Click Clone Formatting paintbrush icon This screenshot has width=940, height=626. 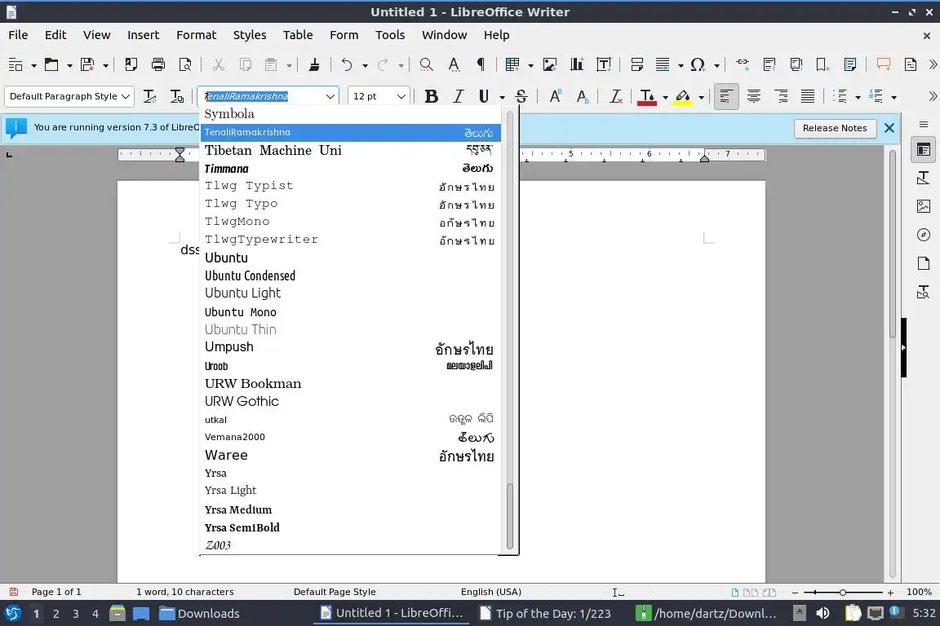click(313, 64)
